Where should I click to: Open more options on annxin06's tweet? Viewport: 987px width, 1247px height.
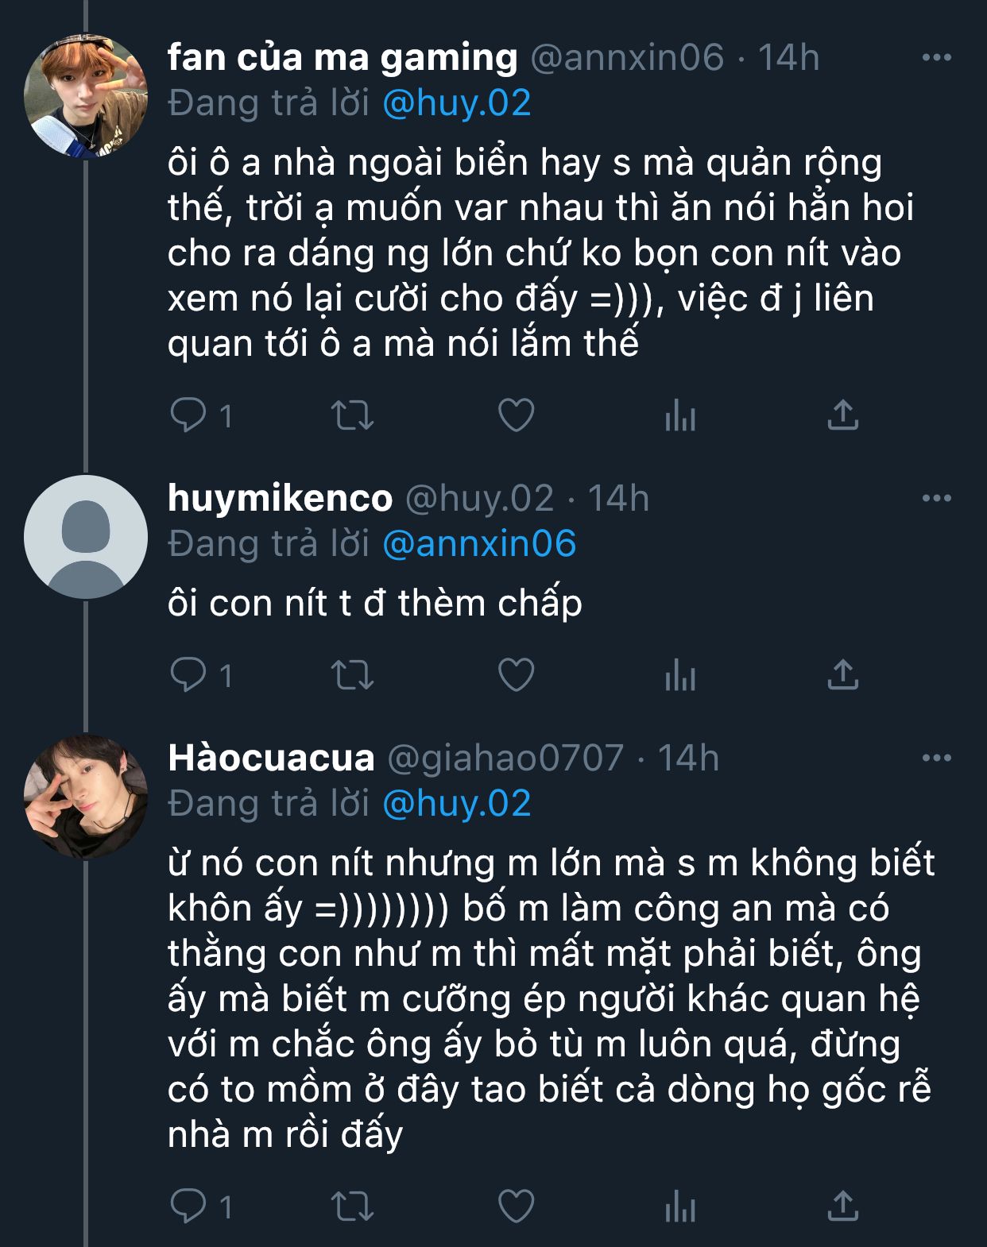point(936,57)
